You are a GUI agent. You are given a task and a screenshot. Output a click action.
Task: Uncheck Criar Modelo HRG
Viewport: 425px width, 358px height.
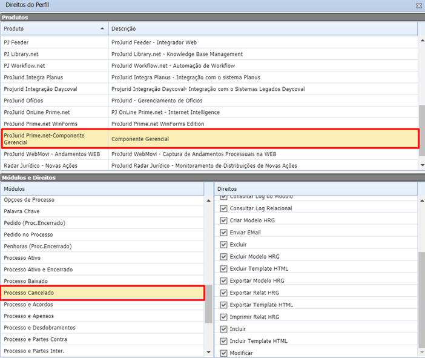tap(223, 220)
